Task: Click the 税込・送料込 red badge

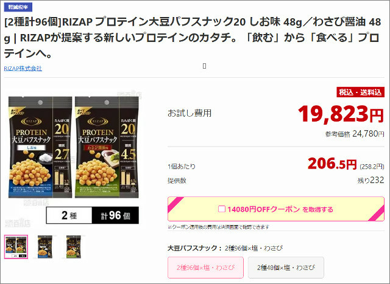Action: 360,92
